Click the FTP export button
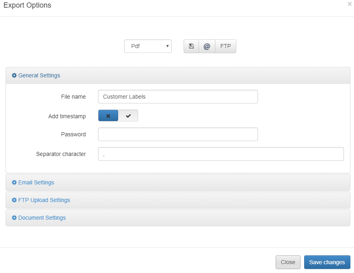Image resolution: width=354 pixels, height=273 pixels. pyautogui.click(x=225, y=46)
